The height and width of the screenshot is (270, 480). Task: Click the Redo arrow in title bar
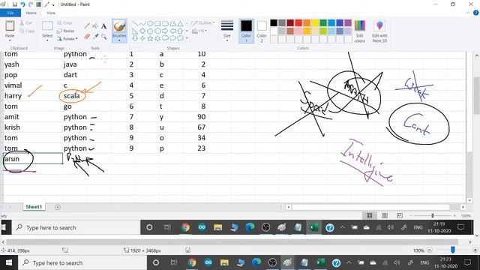[31, 4]
